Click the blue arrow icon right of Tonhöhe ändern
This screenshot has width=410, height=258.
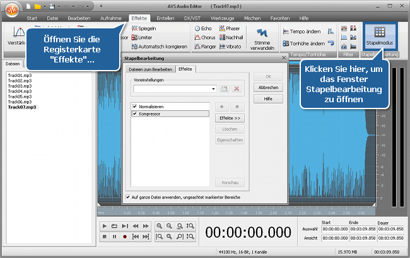331,43
